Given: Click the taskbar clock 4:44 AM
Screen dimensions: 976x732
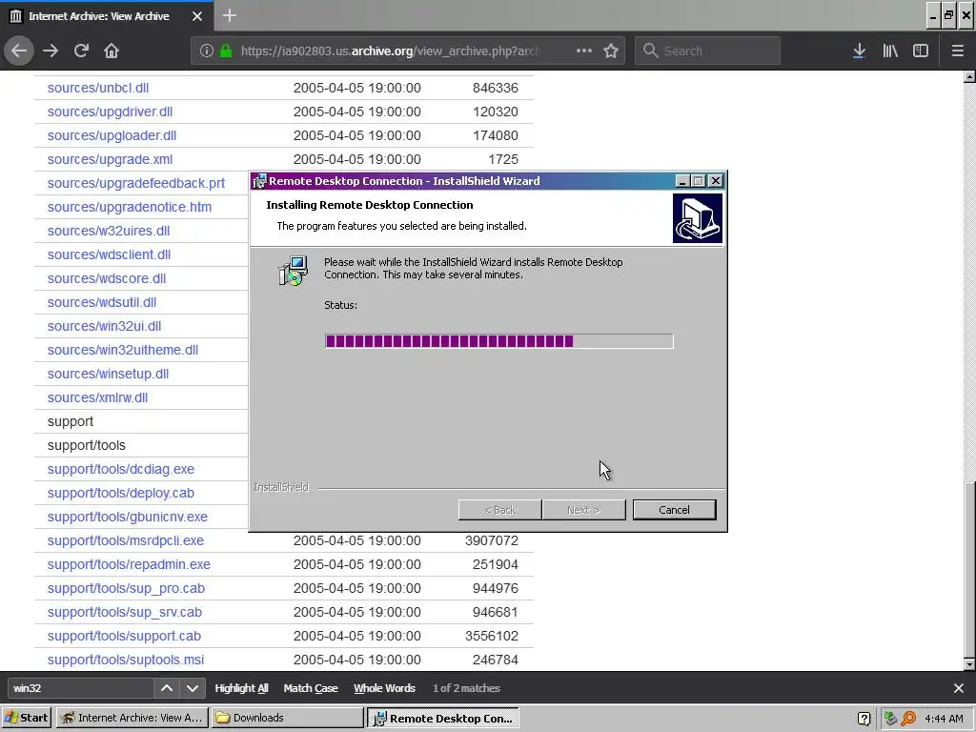Looking at the screenshot, I should click(x=944, y=719).
